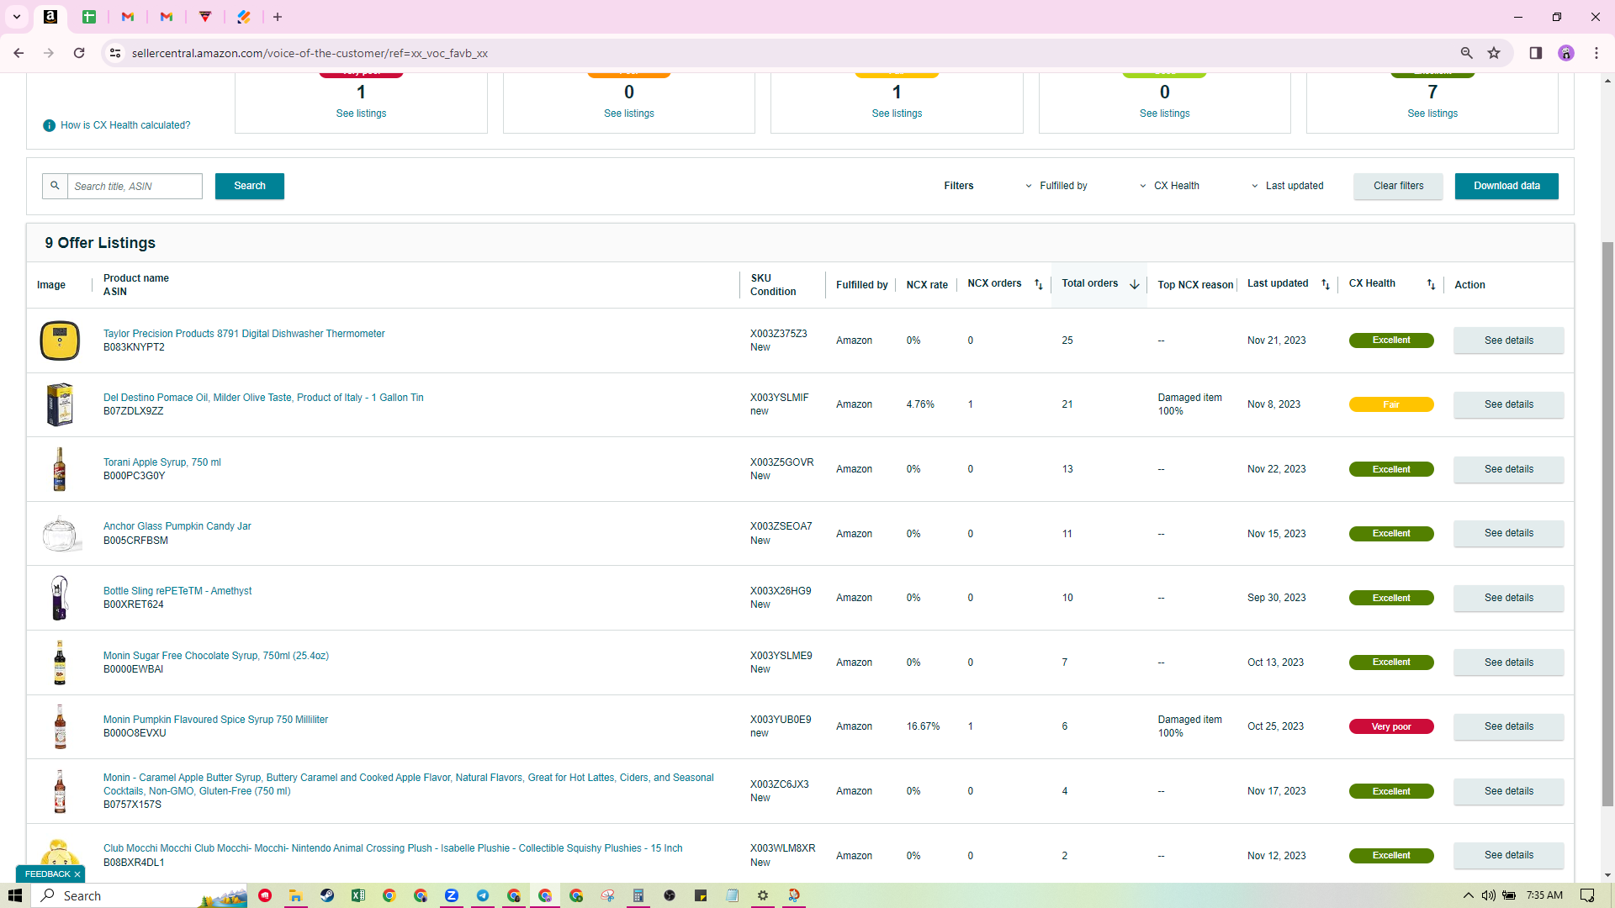Viewport: 1615px width, 908px height.
Task: Click the info icon beside CX Health question
Action: coord(49,125)
